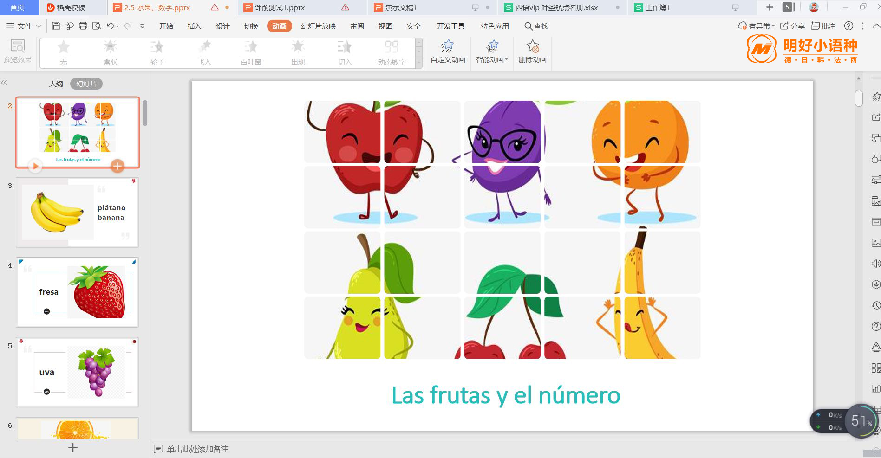
Task: Collapse the ribbon with the up chevron
Action: point(876,26)
